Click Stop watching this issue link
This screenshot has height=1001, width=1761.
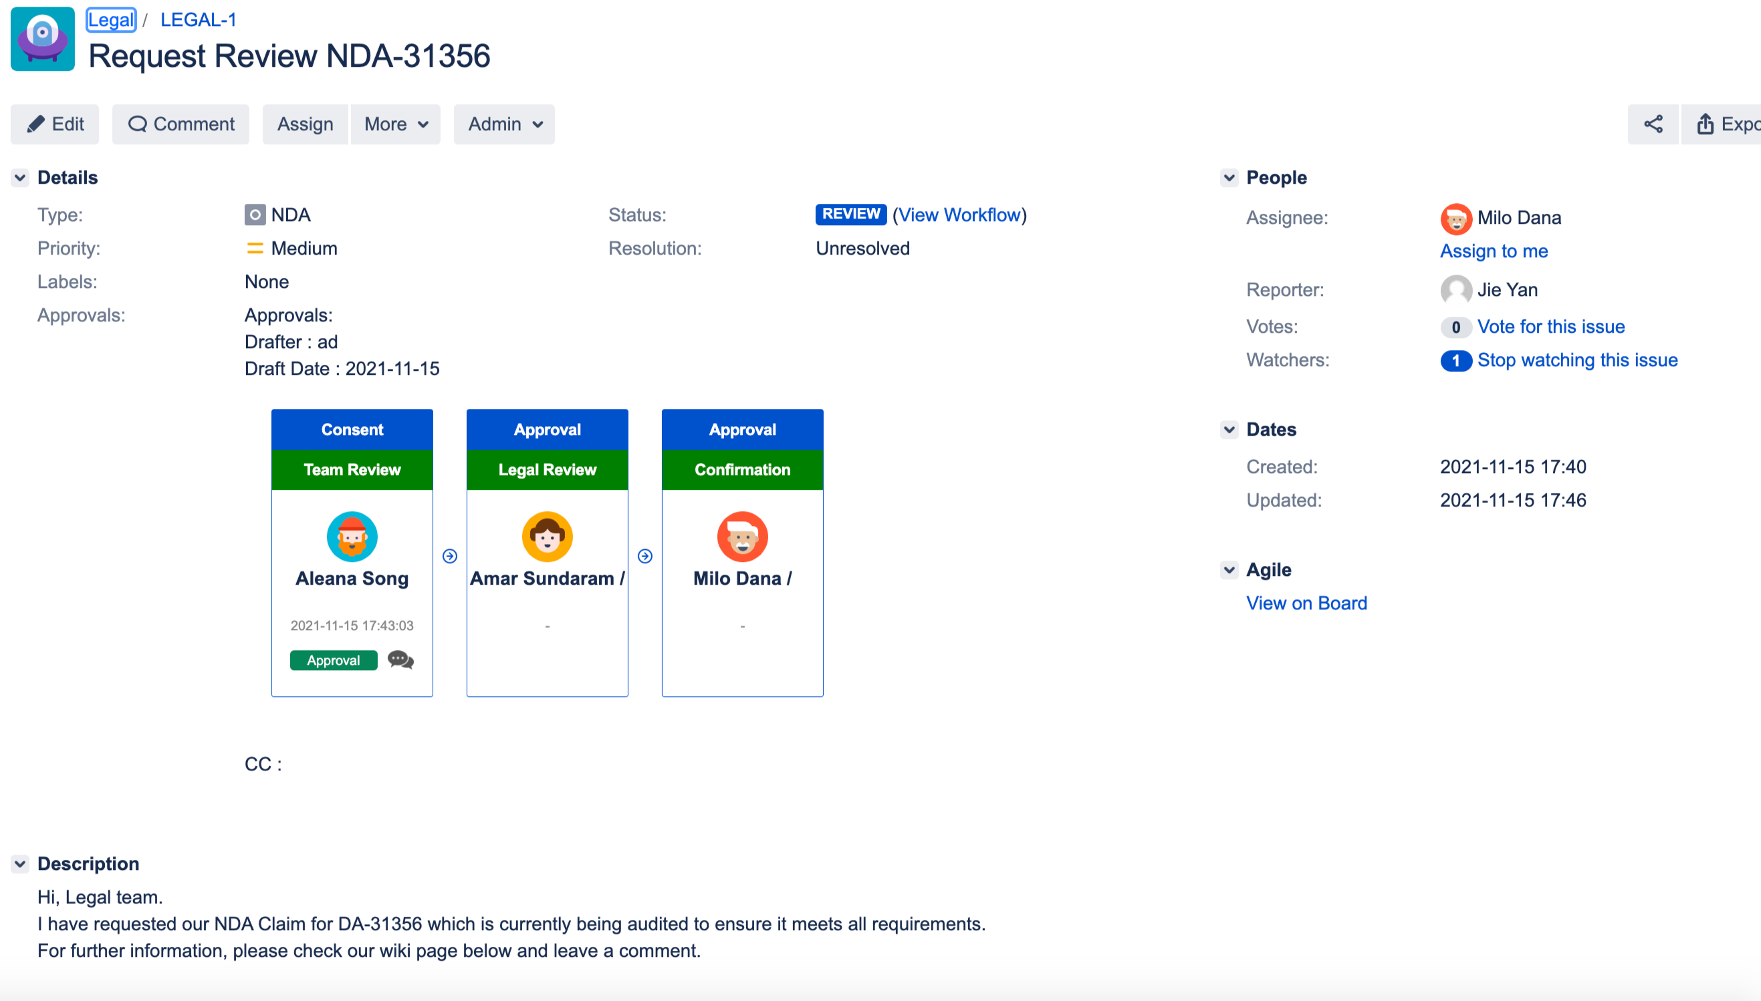[x=1576, y=360]
